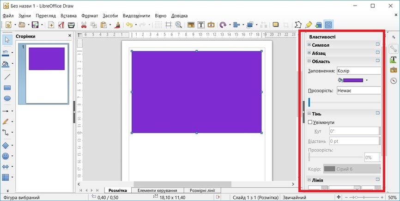Select the Rectangle drawing tool

click(7, 87)
